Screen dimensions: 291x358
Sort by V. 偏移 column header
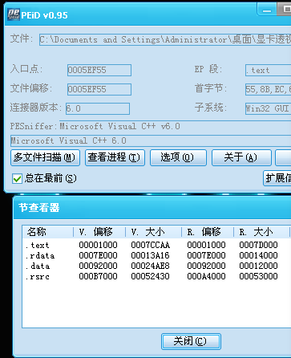(99, 232)
